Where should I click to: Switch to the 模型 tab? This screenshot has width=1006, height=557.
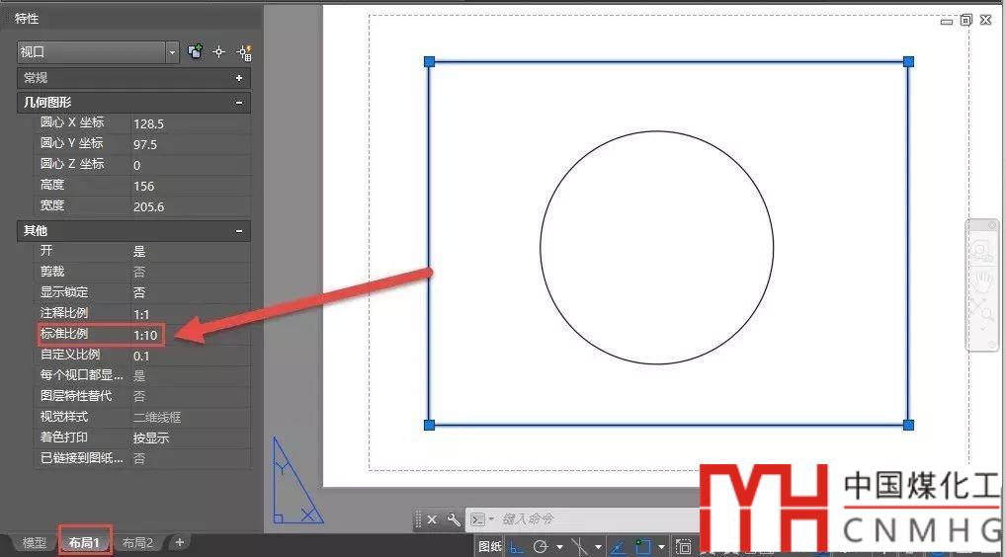click(35, 543)
